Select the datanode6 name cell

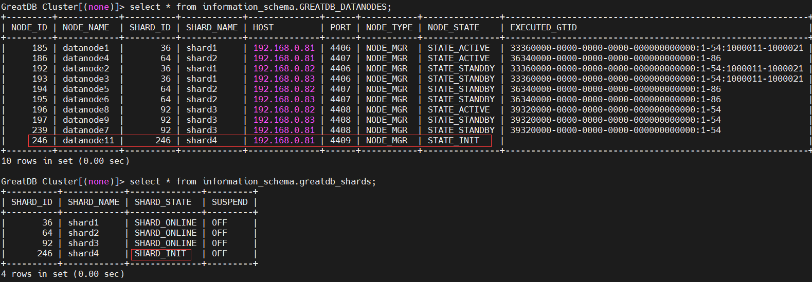[86, 100]
